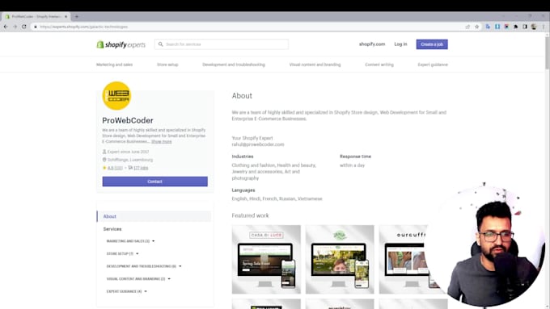
Task: Open the shopify.com link
Action: pos(372,44)
